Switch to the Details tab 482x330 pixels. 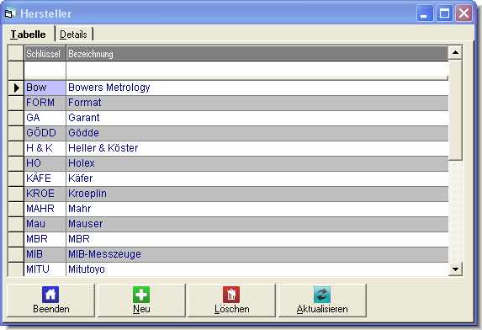click(73, 35)
